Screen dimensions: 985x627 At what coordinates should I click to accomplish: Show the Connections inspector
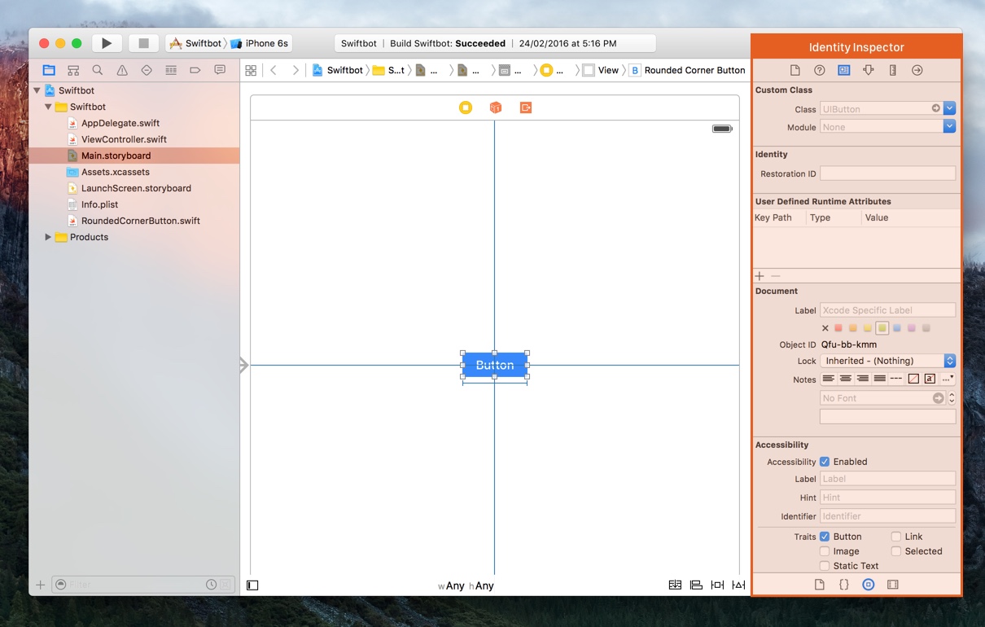[917, 70]
